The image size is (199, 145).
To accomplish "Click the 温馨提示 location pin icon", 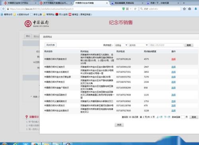I will tap(27, 117).
